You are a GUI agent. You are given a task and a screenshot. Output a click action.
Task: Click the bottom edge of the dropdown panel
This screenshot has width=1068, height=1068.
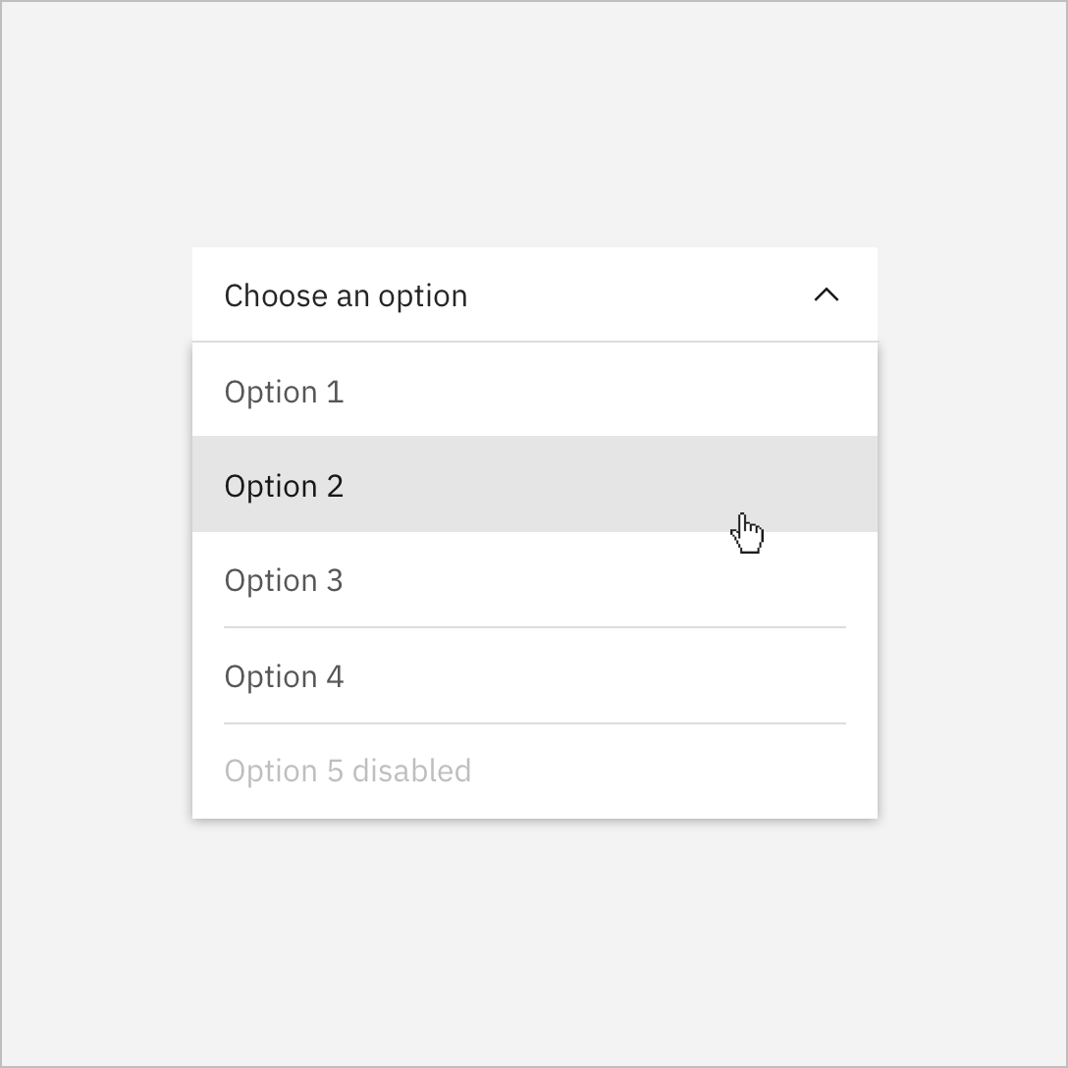(x=535, y=815)
